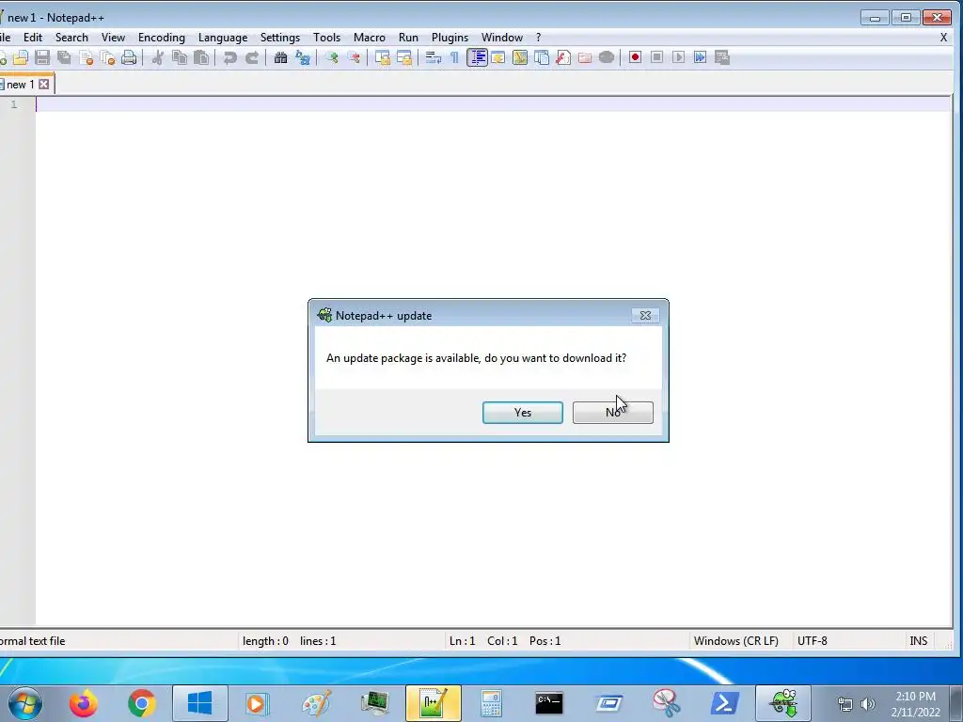
Task: Stop macro recording with the square icon
Action: click(x=657, y=57)
